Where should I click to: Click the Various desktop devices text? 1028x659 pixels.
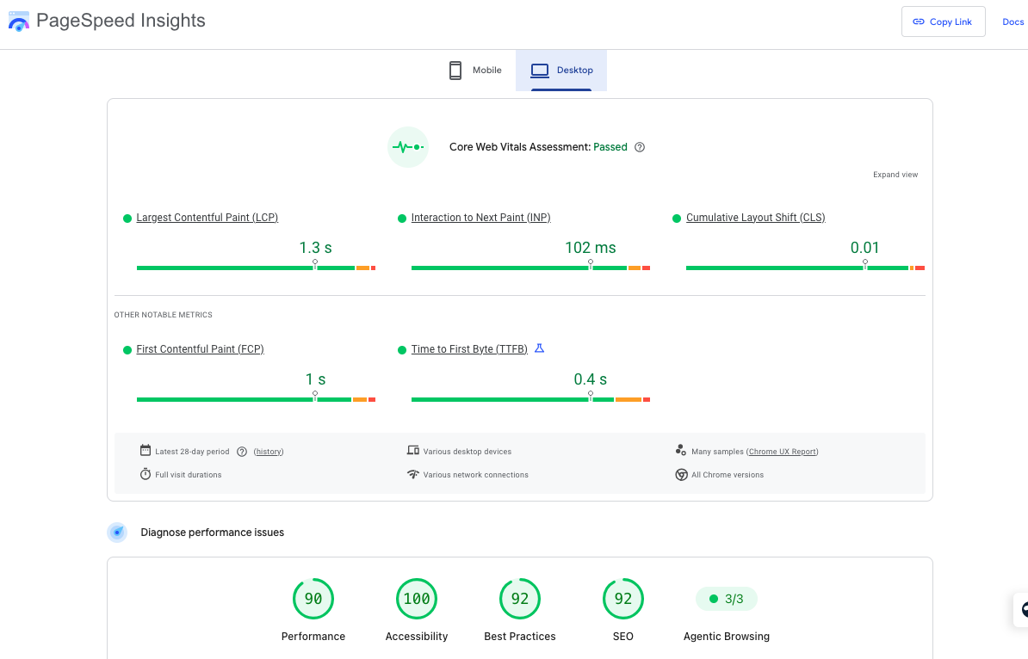click(468, 452)
